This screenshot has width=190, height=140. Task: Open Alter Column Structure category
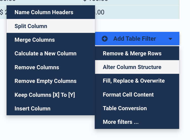click(x=137, y=67)
